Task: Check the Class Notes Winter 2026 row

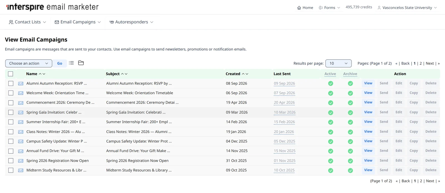Action: (x=11, y=132)
